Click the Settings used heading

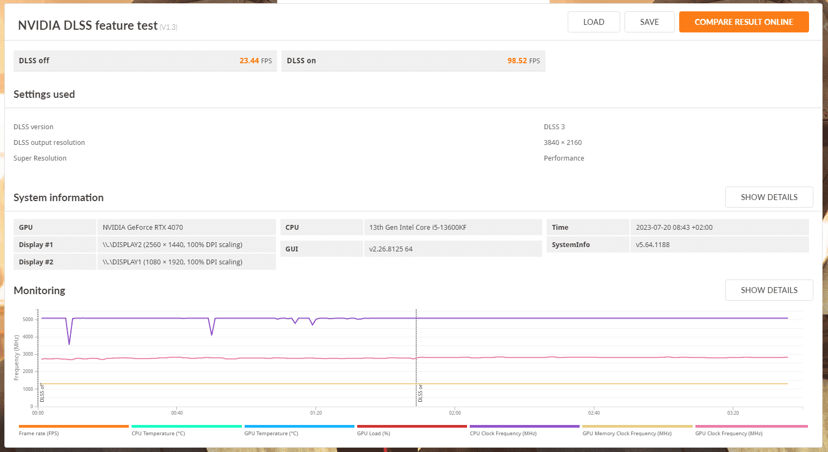(x=44, y=95)
